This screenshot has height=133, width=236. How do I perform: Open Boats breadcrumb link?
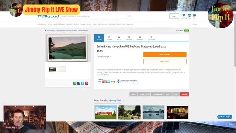86,30
